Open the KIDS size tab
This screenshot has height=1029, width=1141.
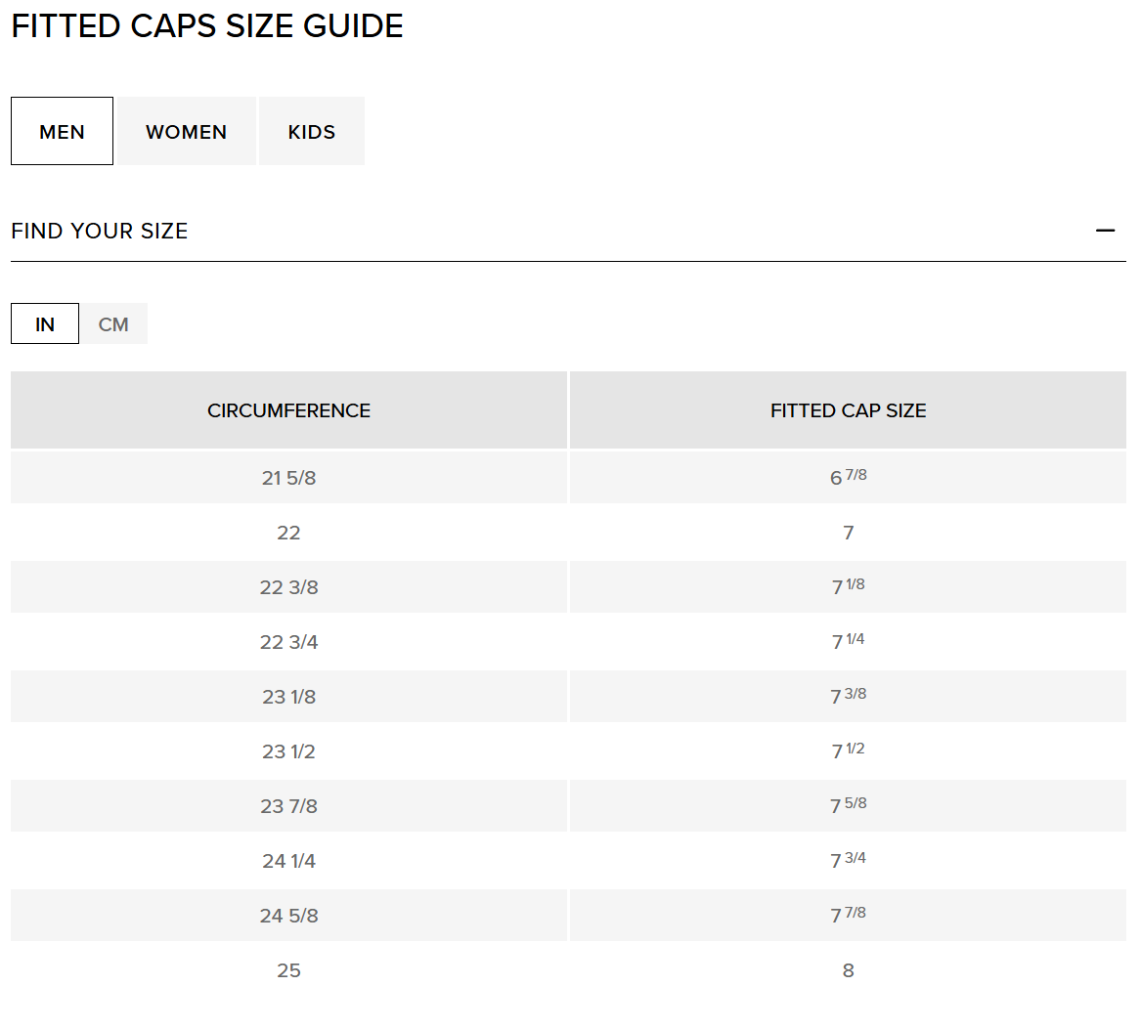(x=311, y=132)
